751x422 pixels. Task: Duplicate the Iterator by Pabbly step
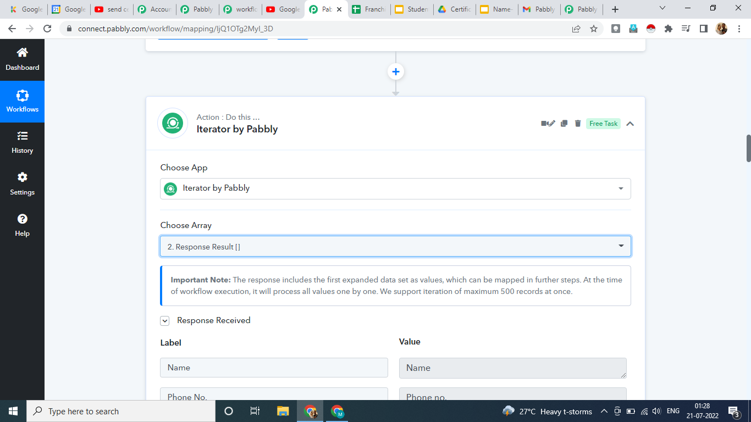(564, 124)
